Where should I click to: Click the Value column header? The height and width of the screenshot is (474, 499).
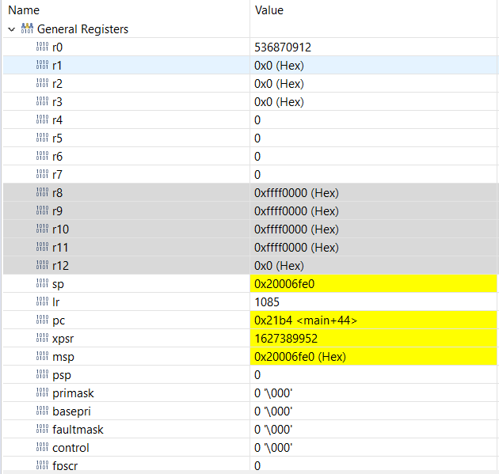point(269,10)
